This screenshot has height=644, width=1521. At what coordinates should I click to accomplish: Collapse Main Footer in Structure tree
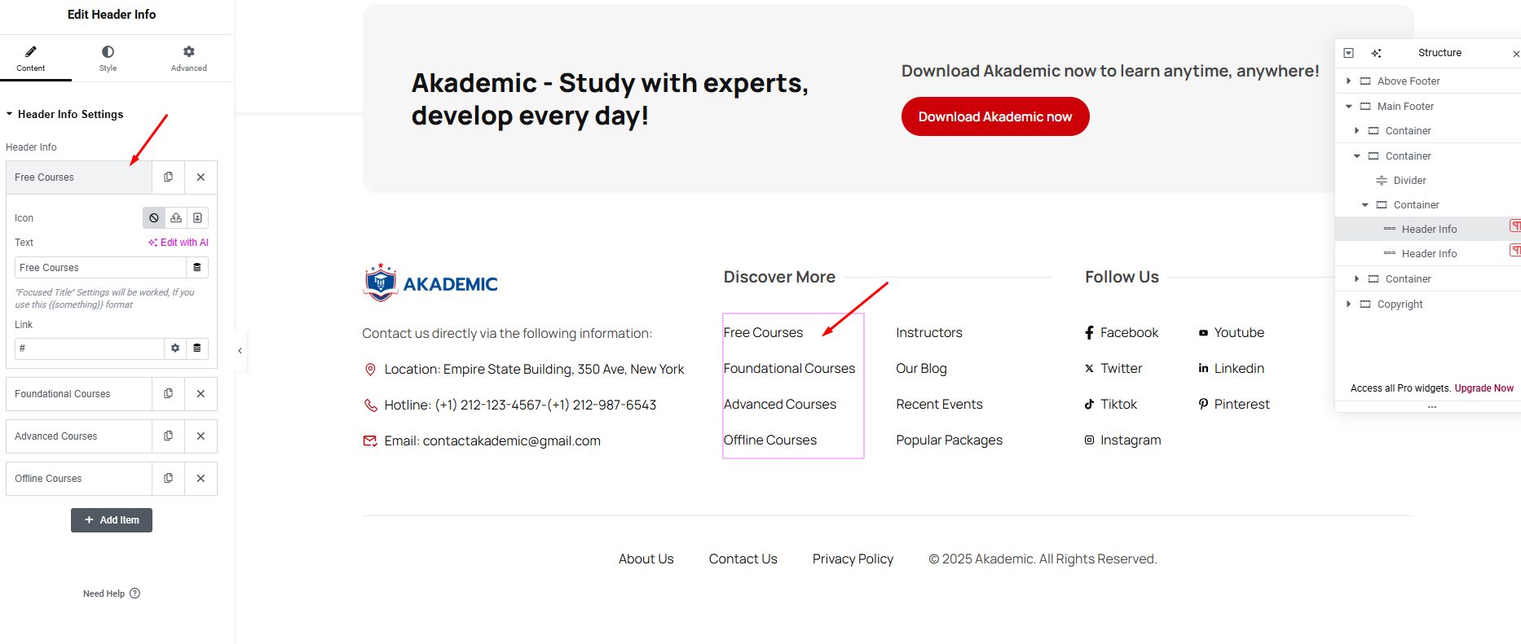click(1349, 107)
